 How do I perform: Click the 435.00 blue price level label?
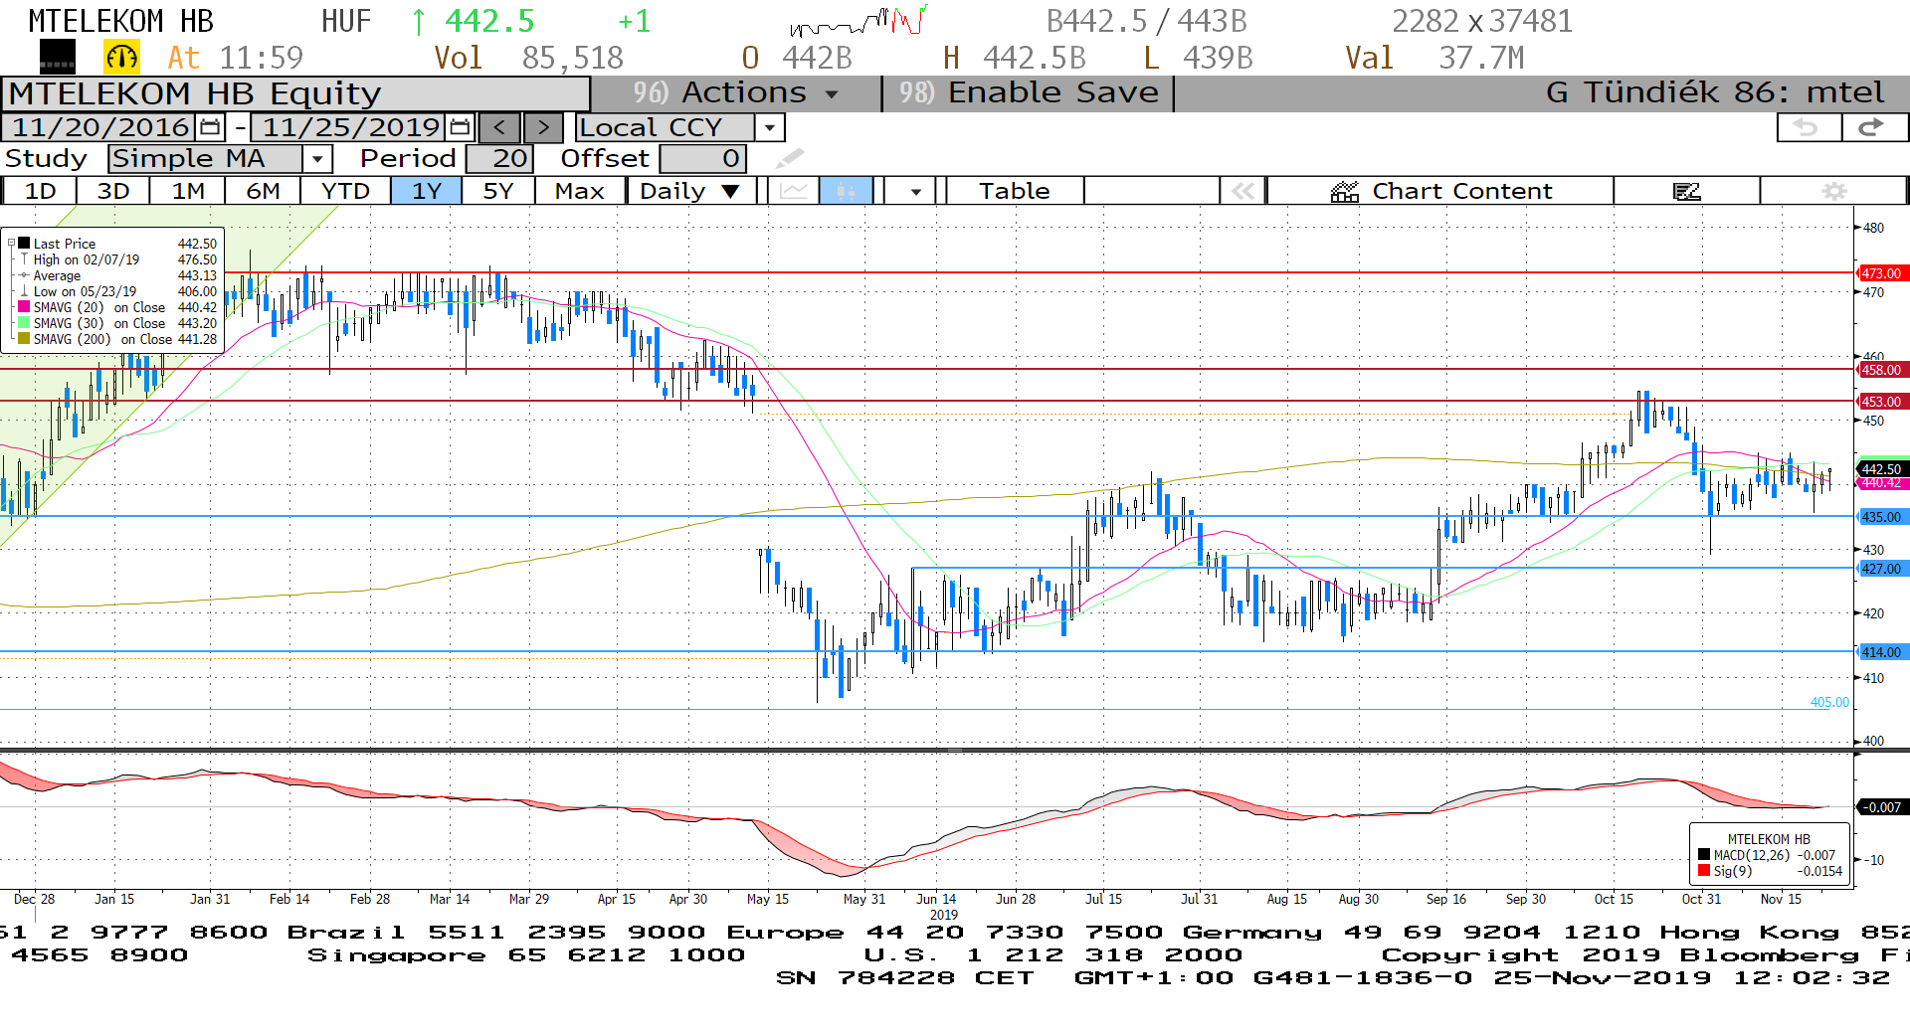tap(1881, 517)
